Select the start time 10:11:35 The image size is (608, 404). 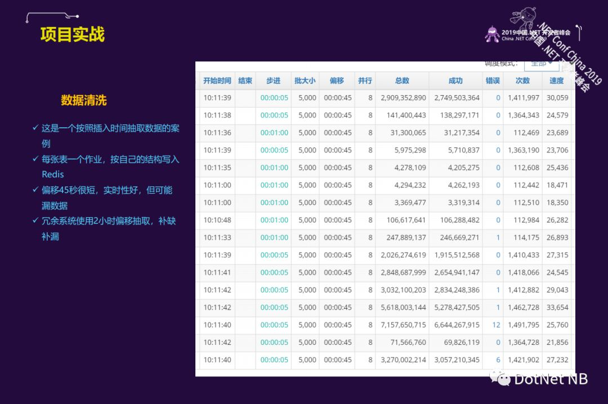(x=217, y=168)
